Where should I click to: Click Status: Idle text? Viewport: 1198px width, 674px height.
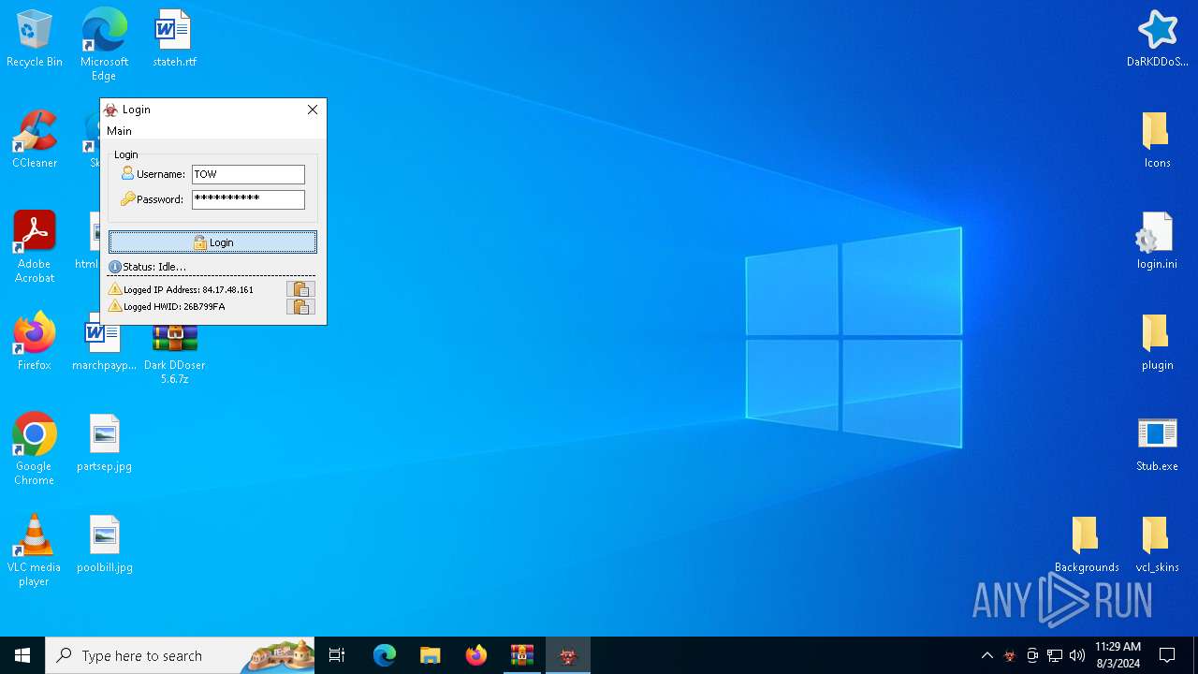tap(154, 267)
